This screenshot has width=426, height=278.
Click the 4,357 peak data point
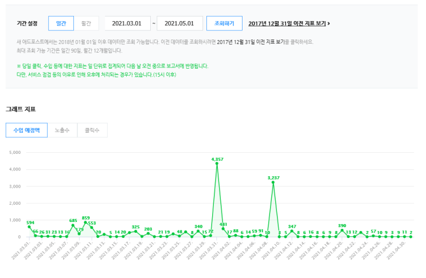pyautogui.click(x=217, y=164)
